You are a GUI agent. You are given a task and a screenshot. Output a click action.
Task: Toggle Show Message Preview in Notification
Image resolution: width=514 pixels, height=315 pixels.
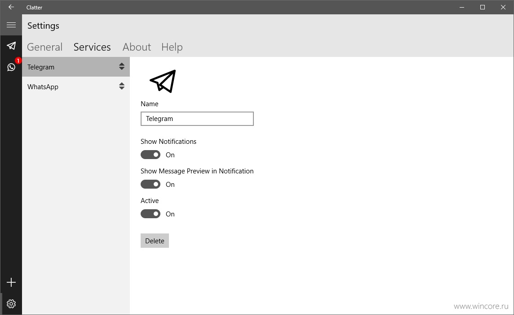[151, 184]
